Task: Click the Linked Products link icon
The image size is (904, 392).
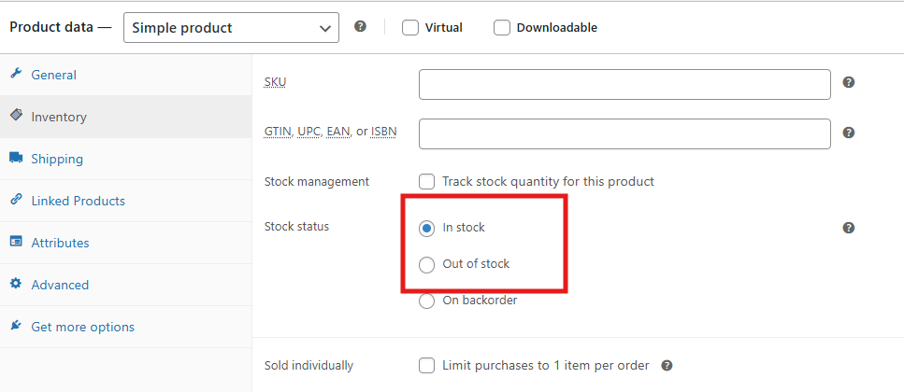Action: click(x=16, y=200)
